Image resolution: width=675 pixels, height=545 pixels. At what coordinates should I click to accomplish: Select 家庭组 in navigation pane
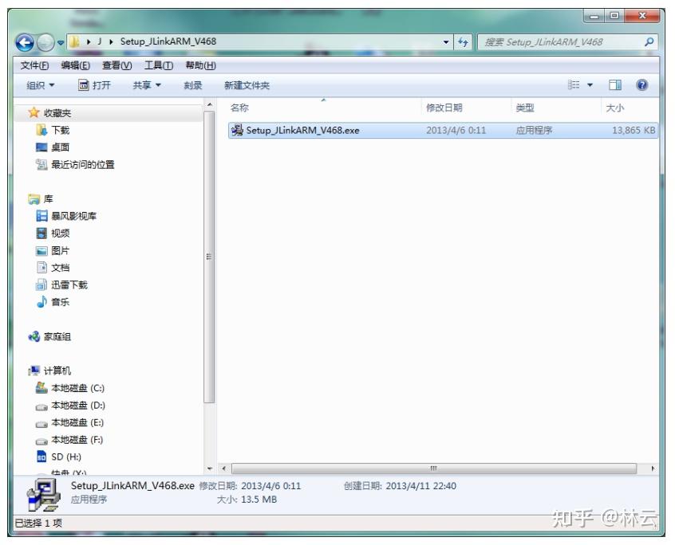(49, 336)
